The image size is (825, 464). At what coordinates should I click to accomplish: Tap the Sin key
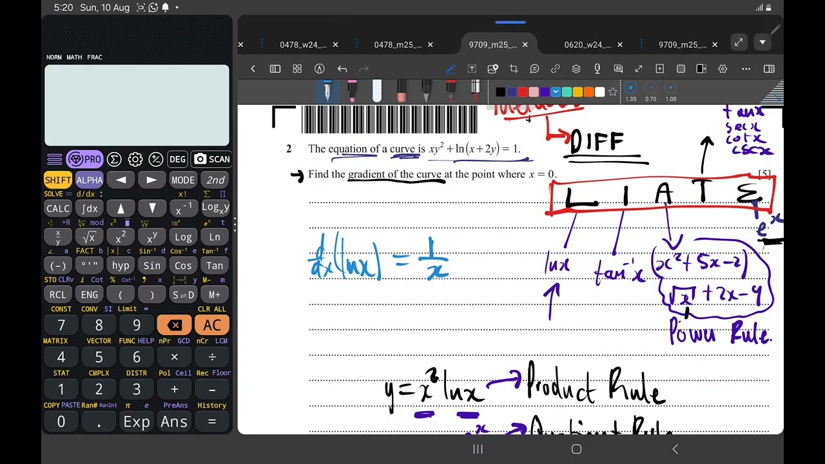click(152, 266)
